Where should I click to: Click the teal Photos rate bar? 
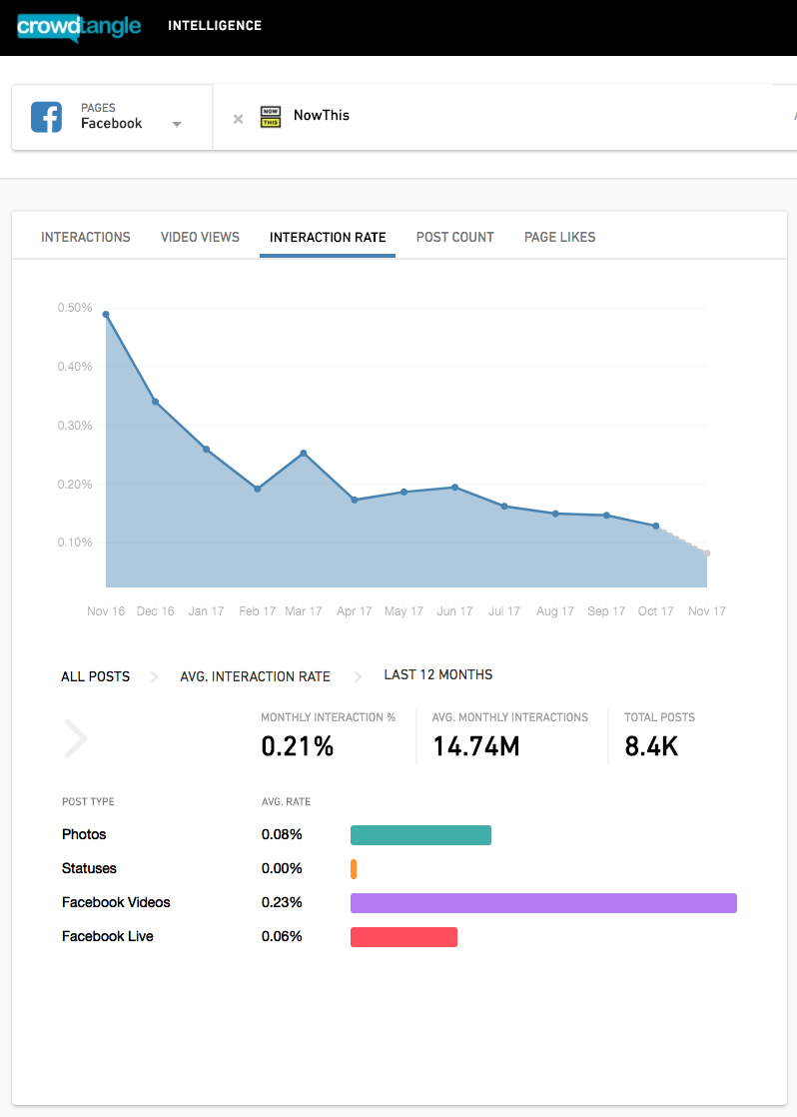pyautogui.click(x=420, y=835)
